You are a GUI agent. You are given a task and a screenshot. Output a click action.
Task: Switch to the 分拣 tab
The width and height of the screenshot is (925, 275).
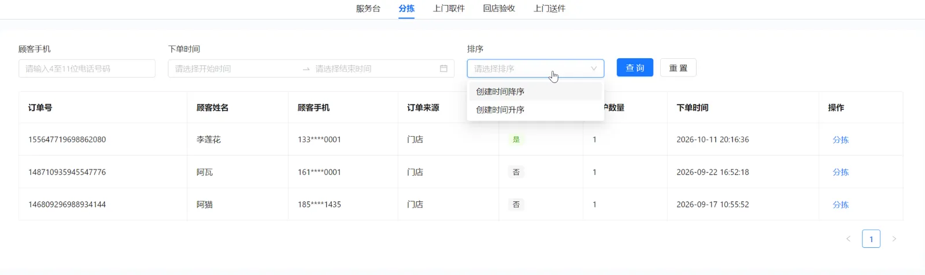406,9
